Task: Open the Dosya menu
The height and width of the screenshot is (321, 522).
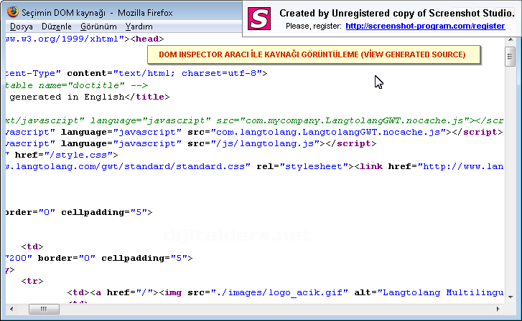Action: click(22, 27)
